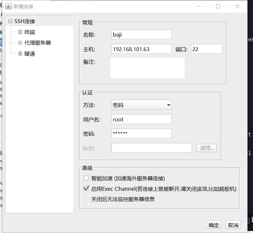Minimize the 新建连接 dialog
This screenshot has height=233, width=253.
click(x=199, y=6)
